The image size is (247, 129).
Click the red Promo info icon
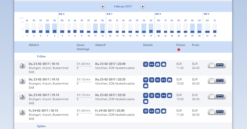(x=179, y=50)
